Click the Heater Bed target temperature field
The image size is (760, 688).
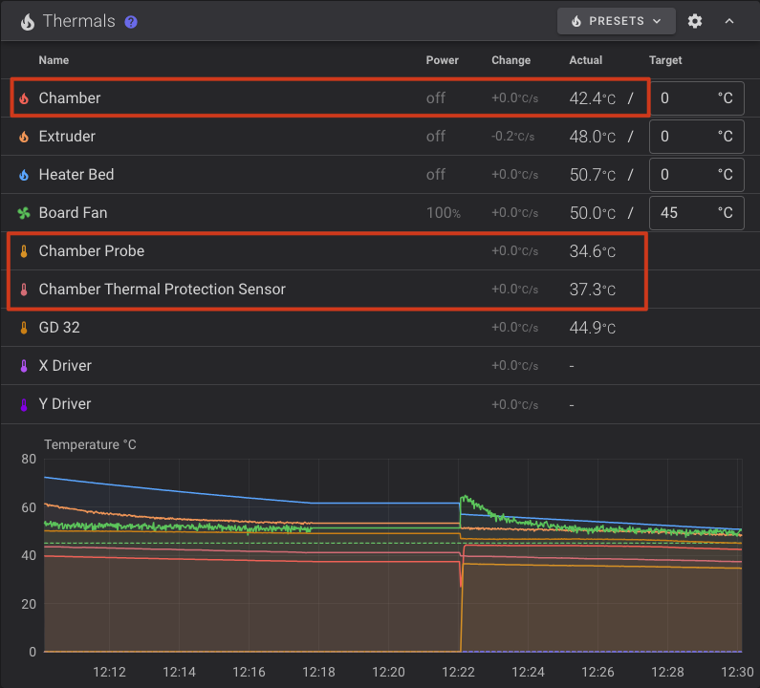(x=684, y=175)
